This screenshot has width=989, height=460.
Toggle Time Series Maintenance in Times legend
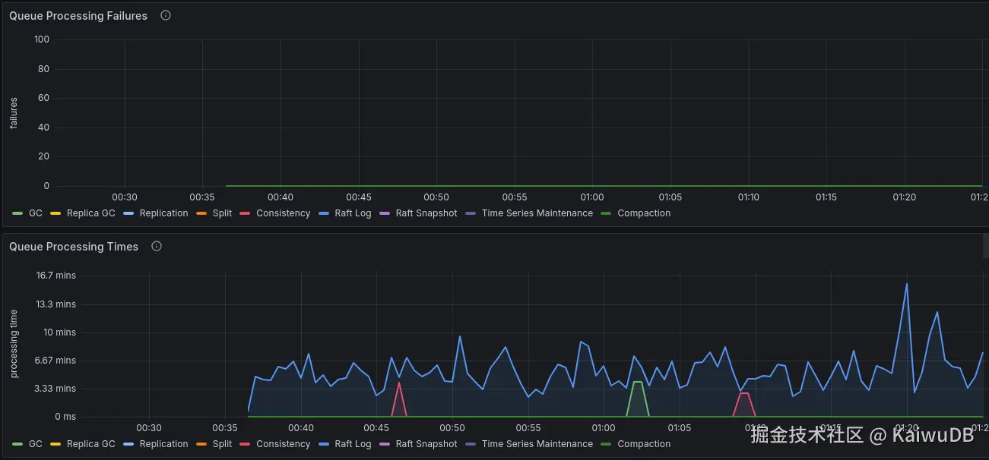click(x=529, y=444)
